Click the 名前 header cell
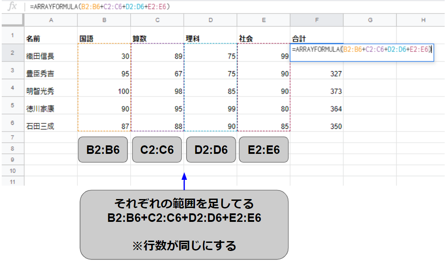 coord(51,35)
